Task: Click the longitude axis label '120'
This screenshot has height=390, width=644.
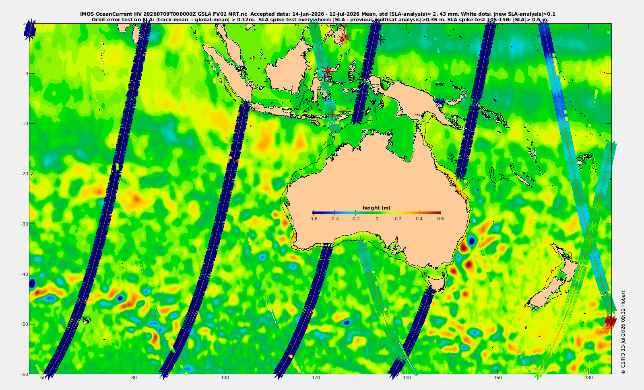Action: click(316, 378)
